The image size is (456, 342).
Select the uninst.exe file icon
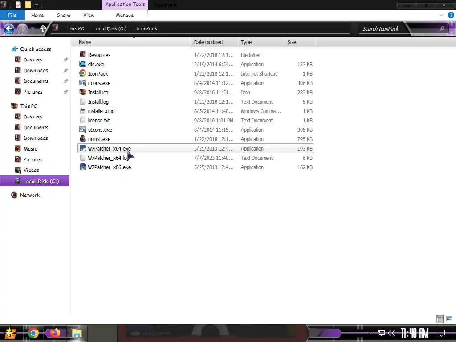pos(83,139)
